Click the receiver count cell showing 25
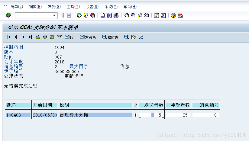Image resolution: width=249 pixels, height=141 pixels. click(178, 115)
